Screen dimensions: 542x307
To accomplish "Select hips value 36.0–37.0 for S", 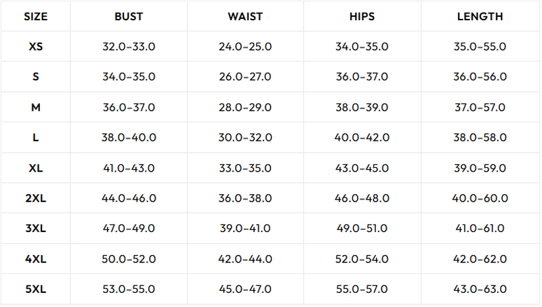I will click(362, 76).
